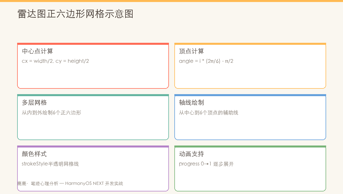Click the formula cx = width/2, cy = height/2

tap(55, 61)
